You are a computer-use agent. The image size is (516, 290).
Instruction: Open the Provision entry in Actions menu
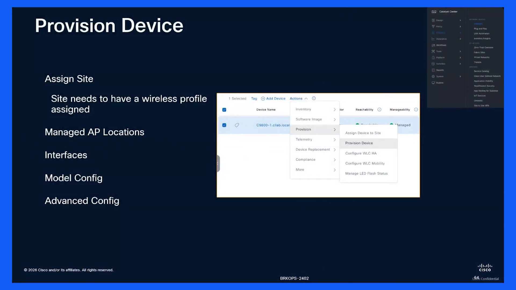point(315,129)
